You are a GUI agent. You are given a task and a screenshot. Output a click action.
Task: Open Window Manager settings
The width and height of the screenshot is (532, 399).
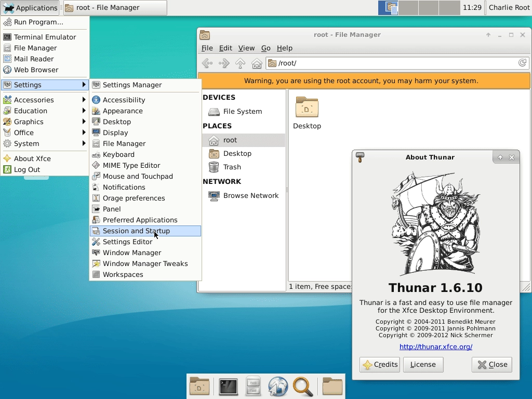tap(145, 253)
